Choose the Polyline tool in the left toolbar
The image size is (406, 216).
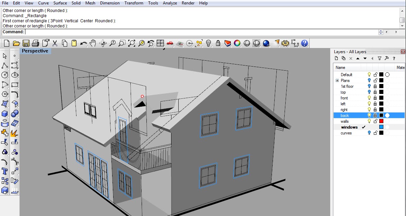pos(5,65)
